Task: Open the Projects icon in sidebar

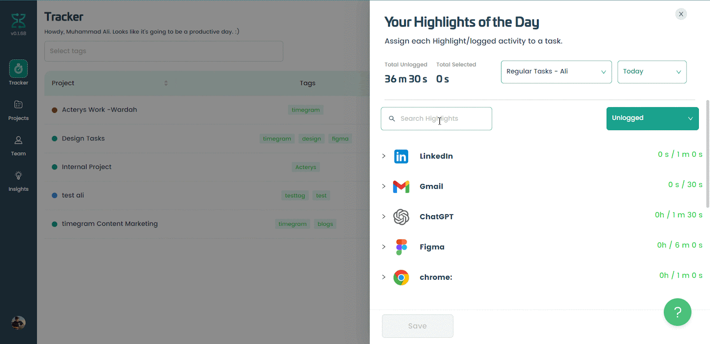Action: pos(18,104)
